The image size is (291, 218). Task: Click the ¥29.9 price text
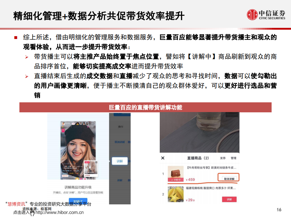[190, 200]
